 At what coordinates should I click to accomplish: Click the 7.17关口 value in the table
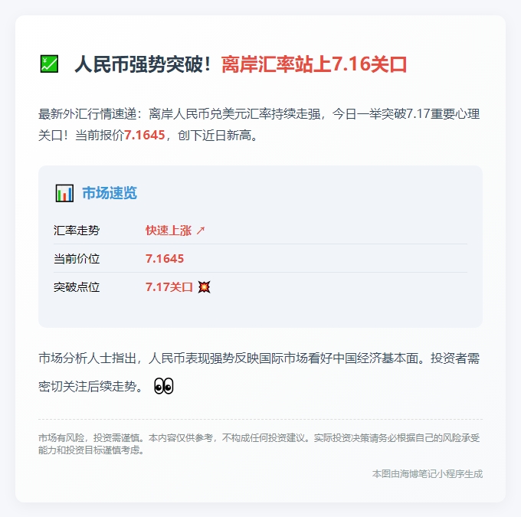[x=169, y=286]
